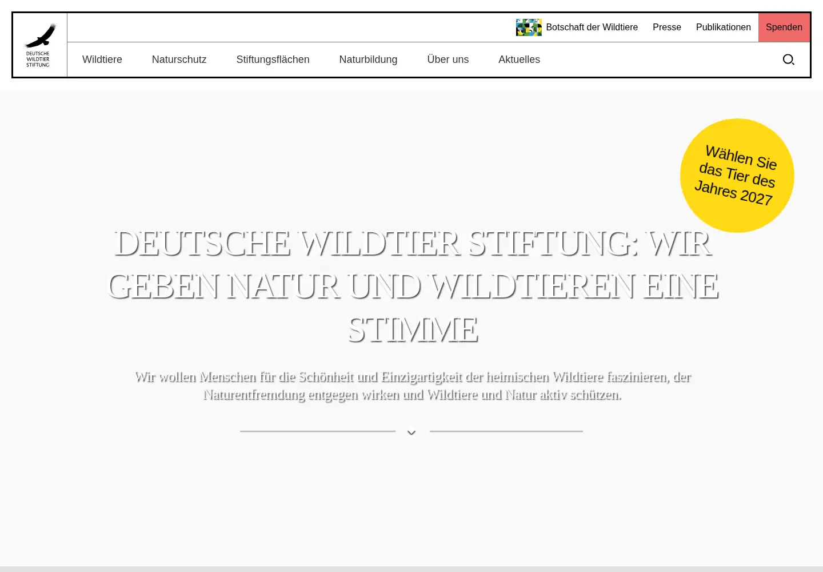Click the subtitle starting with Wir wollen Menschen
The width and height of the screenshot is (823, 572).
[x=413, y=386]
